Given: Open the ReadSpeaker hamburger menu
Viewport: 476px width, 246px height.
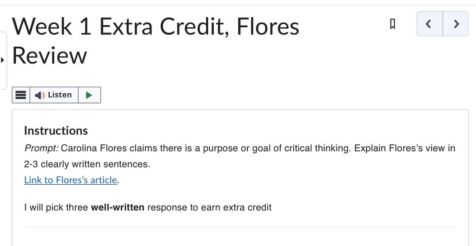Looking at the screenshot, I should click(x=20, y=95).
